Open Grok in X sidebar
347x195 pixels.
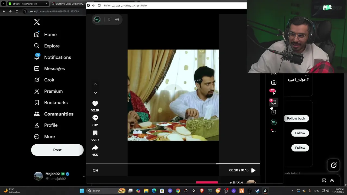pyautogui.click(x=44, y=80)
